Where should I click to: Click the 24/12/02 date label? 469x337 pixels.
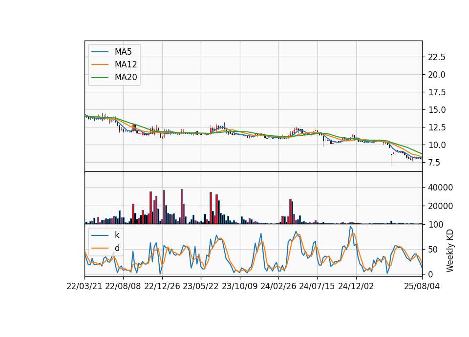click(x=356, y=286)
